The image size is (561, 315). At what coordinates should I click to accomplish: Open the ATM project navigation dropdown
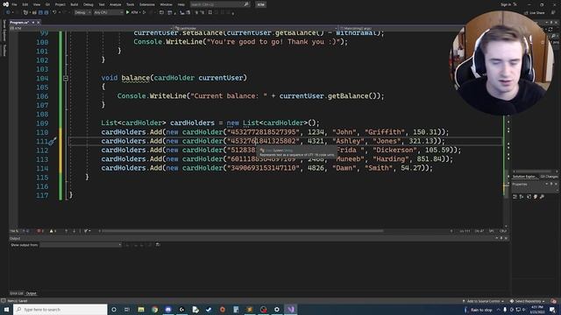click(91, 28)
